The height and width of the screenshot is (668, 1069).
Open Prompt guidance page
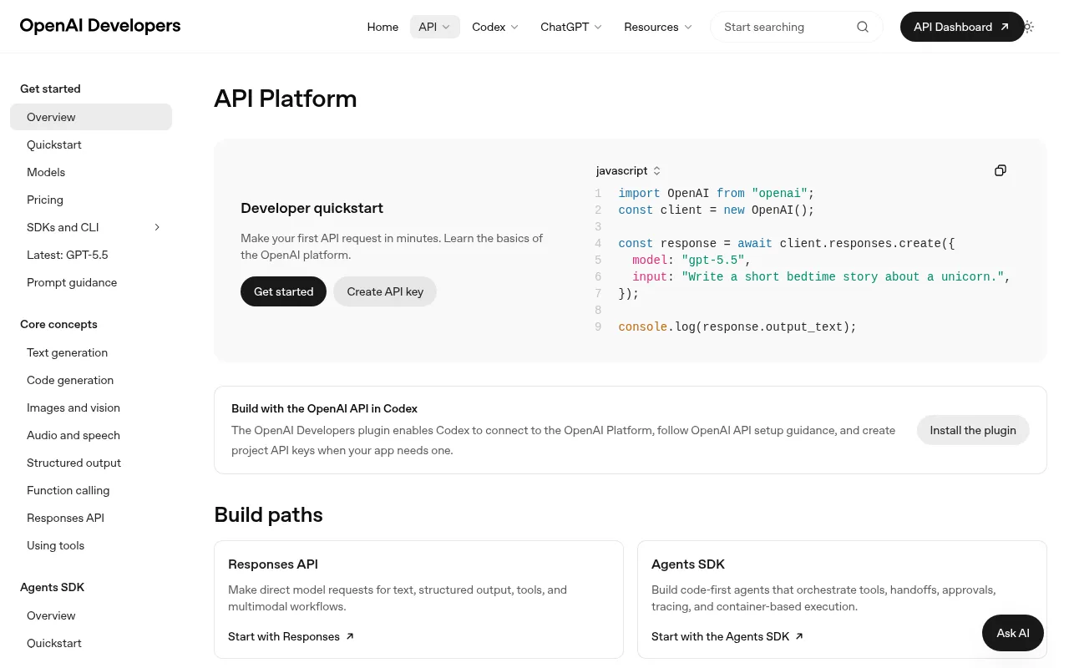(91, 282)
